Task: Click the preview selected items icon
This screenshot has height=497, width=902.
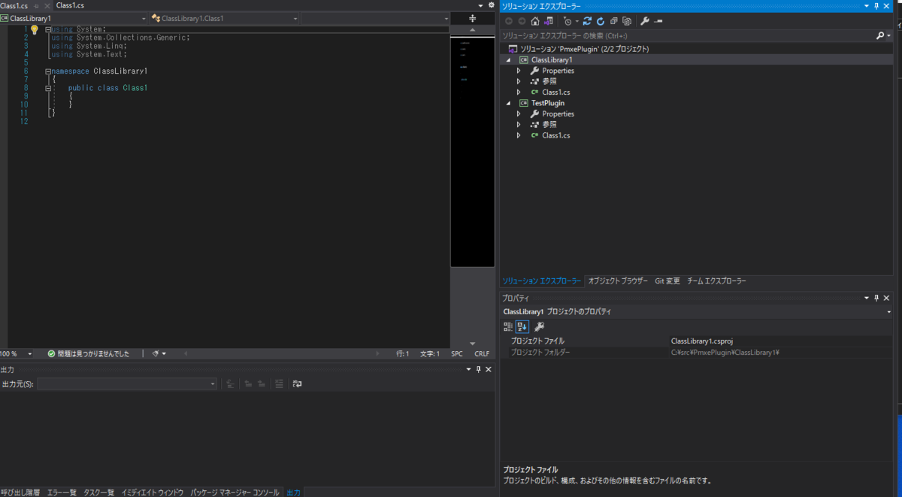Action: coord(658,21)
